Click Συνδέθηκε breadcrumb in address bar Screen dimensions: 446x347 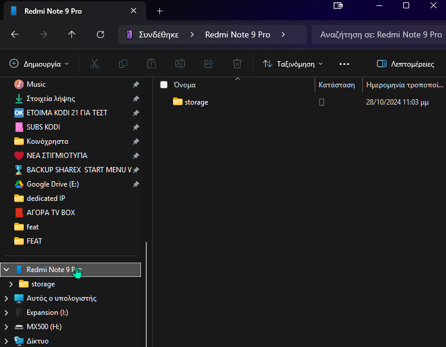click(159, 34)
